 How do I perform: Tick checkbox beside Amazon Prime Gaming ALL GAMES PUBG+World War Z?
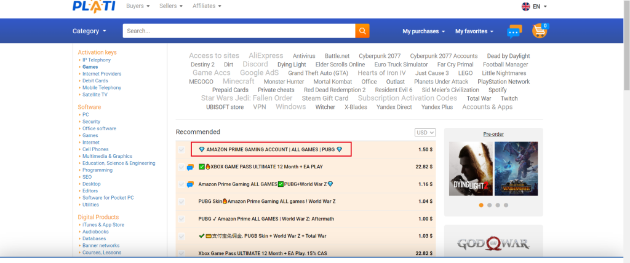[x=181, y=184]
